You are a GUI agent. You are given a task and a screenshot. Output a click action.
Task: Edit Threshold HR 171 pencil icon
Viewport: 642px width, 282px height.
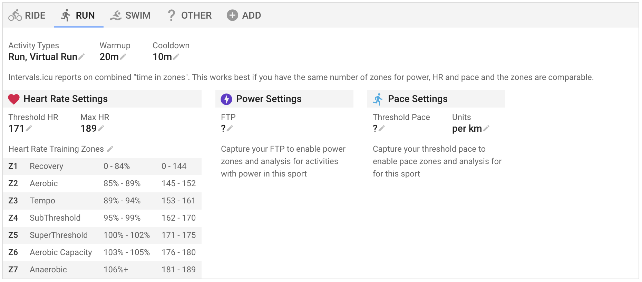click(x=29, y=129)
